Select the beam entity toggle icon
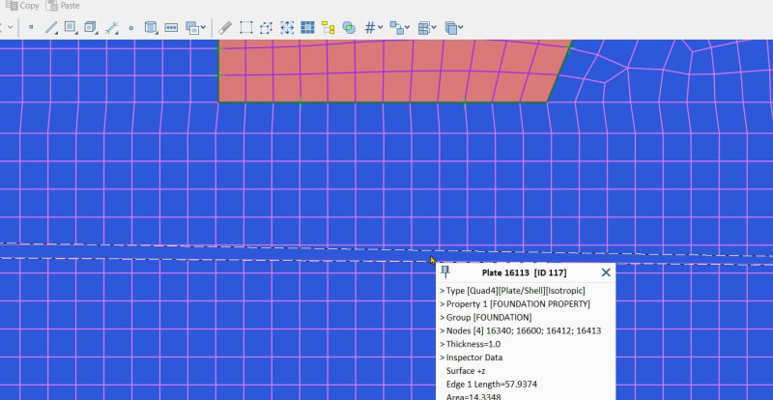 click(51, 28)
